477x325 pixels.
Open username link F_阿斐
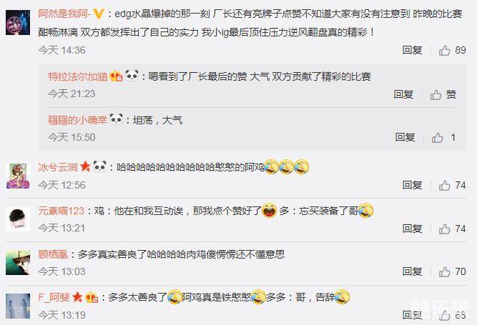[54, 297]
